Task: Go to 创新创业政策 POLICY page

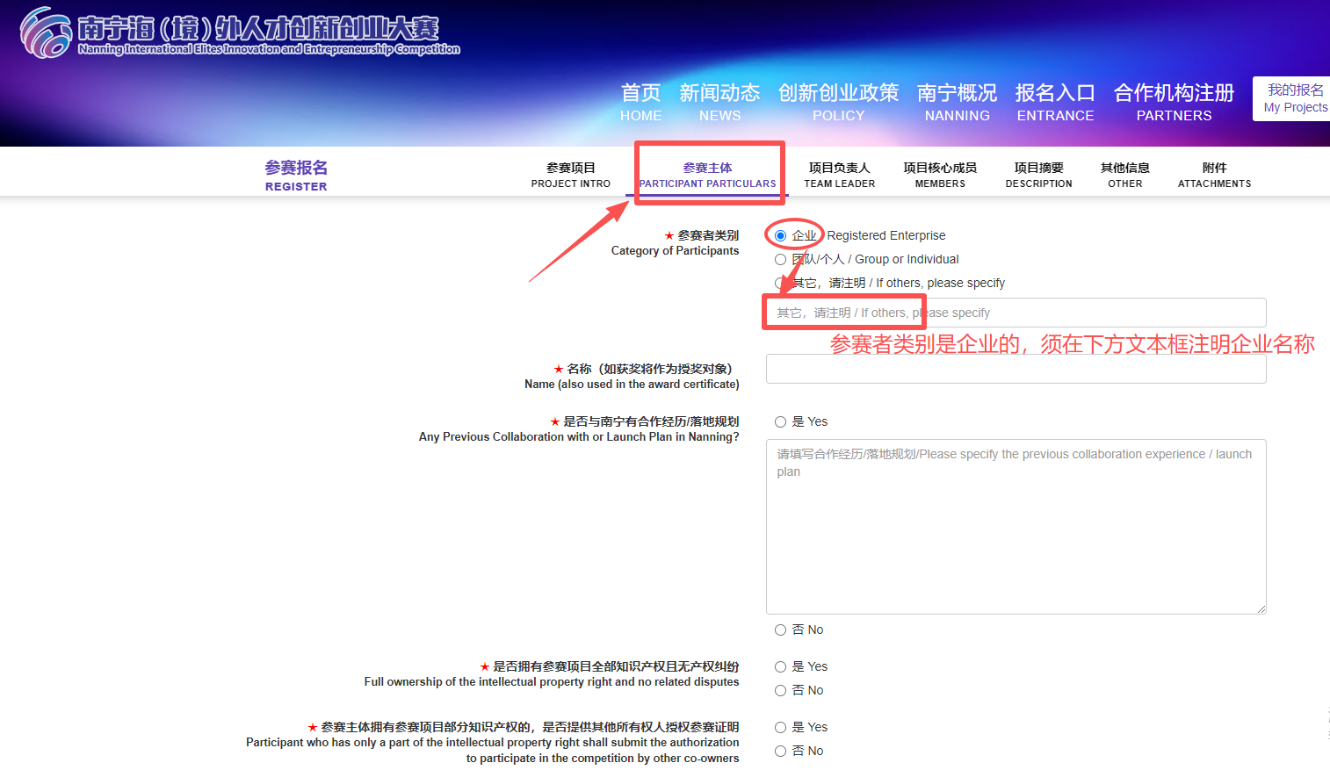Action: (x=838, y=103)
